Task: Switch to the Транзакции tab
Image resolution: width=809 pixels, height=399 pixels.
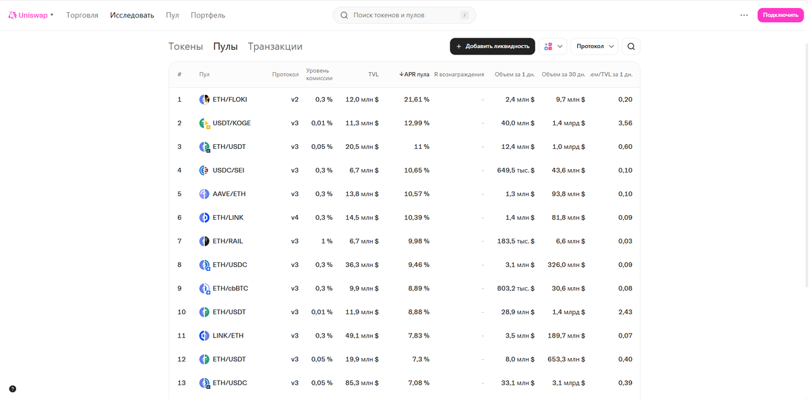Action: coord(275,47)
